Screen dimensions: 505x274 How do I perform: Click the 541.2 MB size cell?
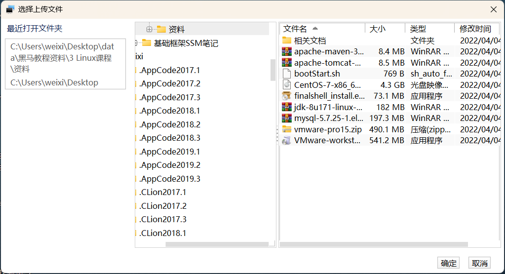click(387, 140)
